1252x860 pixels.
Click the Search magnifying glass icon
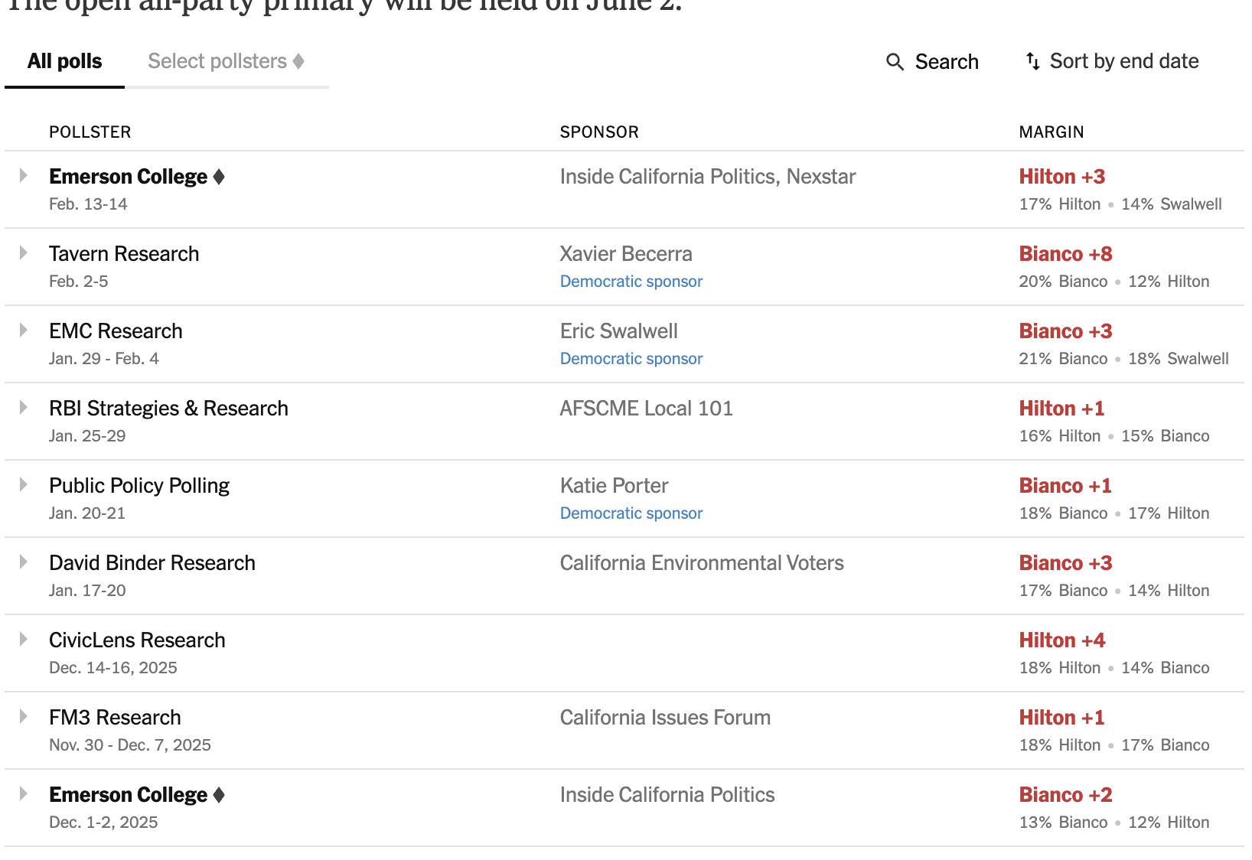895,62
